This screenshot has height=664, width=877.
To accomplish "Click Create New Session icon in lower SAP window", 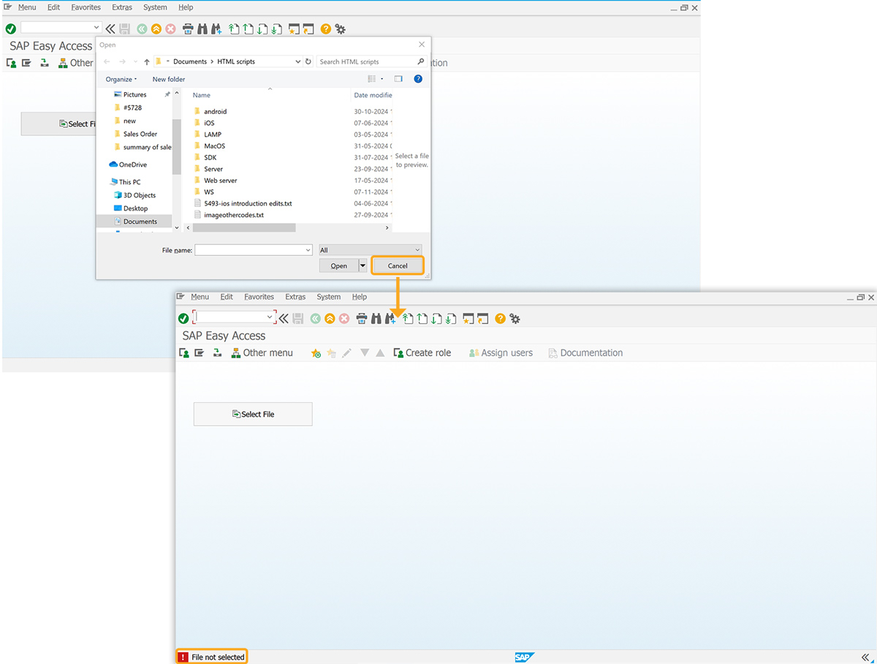I will [468, 319].
